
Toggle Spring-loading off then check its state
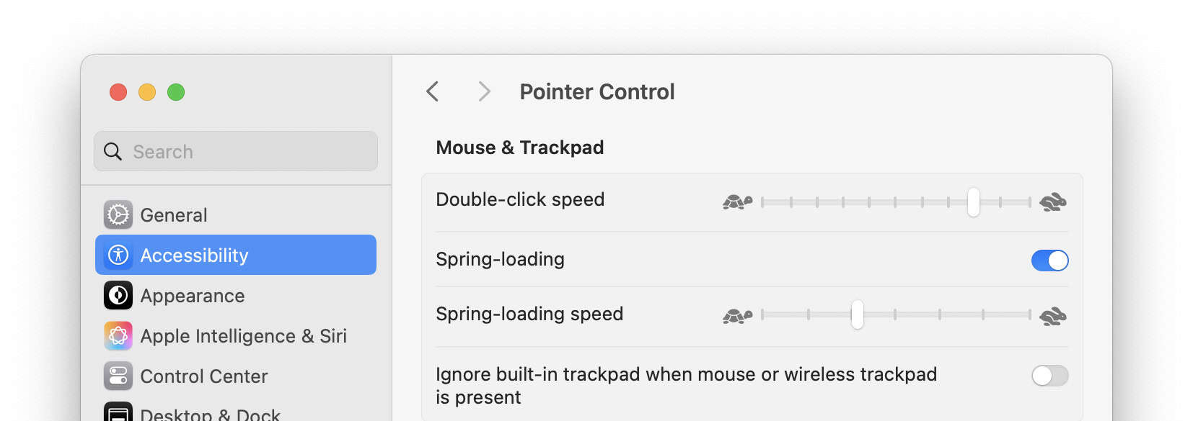coord(1050,260)
